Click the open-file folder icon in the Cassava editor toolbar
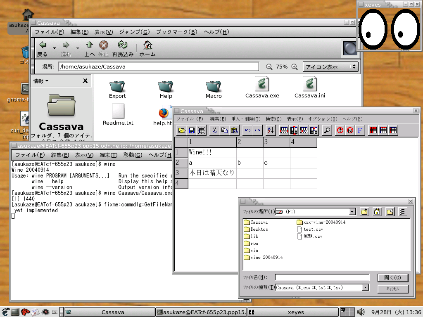Image resolution: width=423 pixels, height=317 pixels. 182,130
